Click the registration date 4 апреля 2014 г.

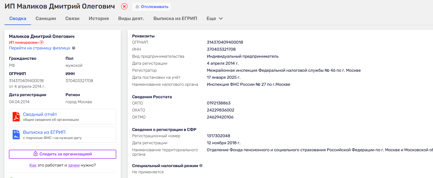[223, 63]
